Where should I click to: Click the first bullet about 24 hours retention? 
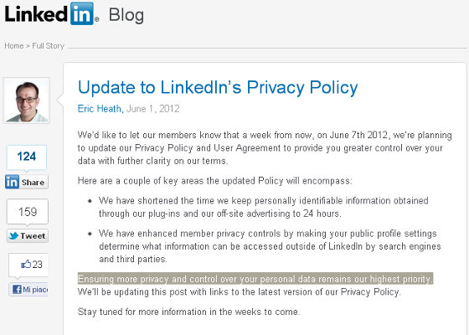point(264,207)
